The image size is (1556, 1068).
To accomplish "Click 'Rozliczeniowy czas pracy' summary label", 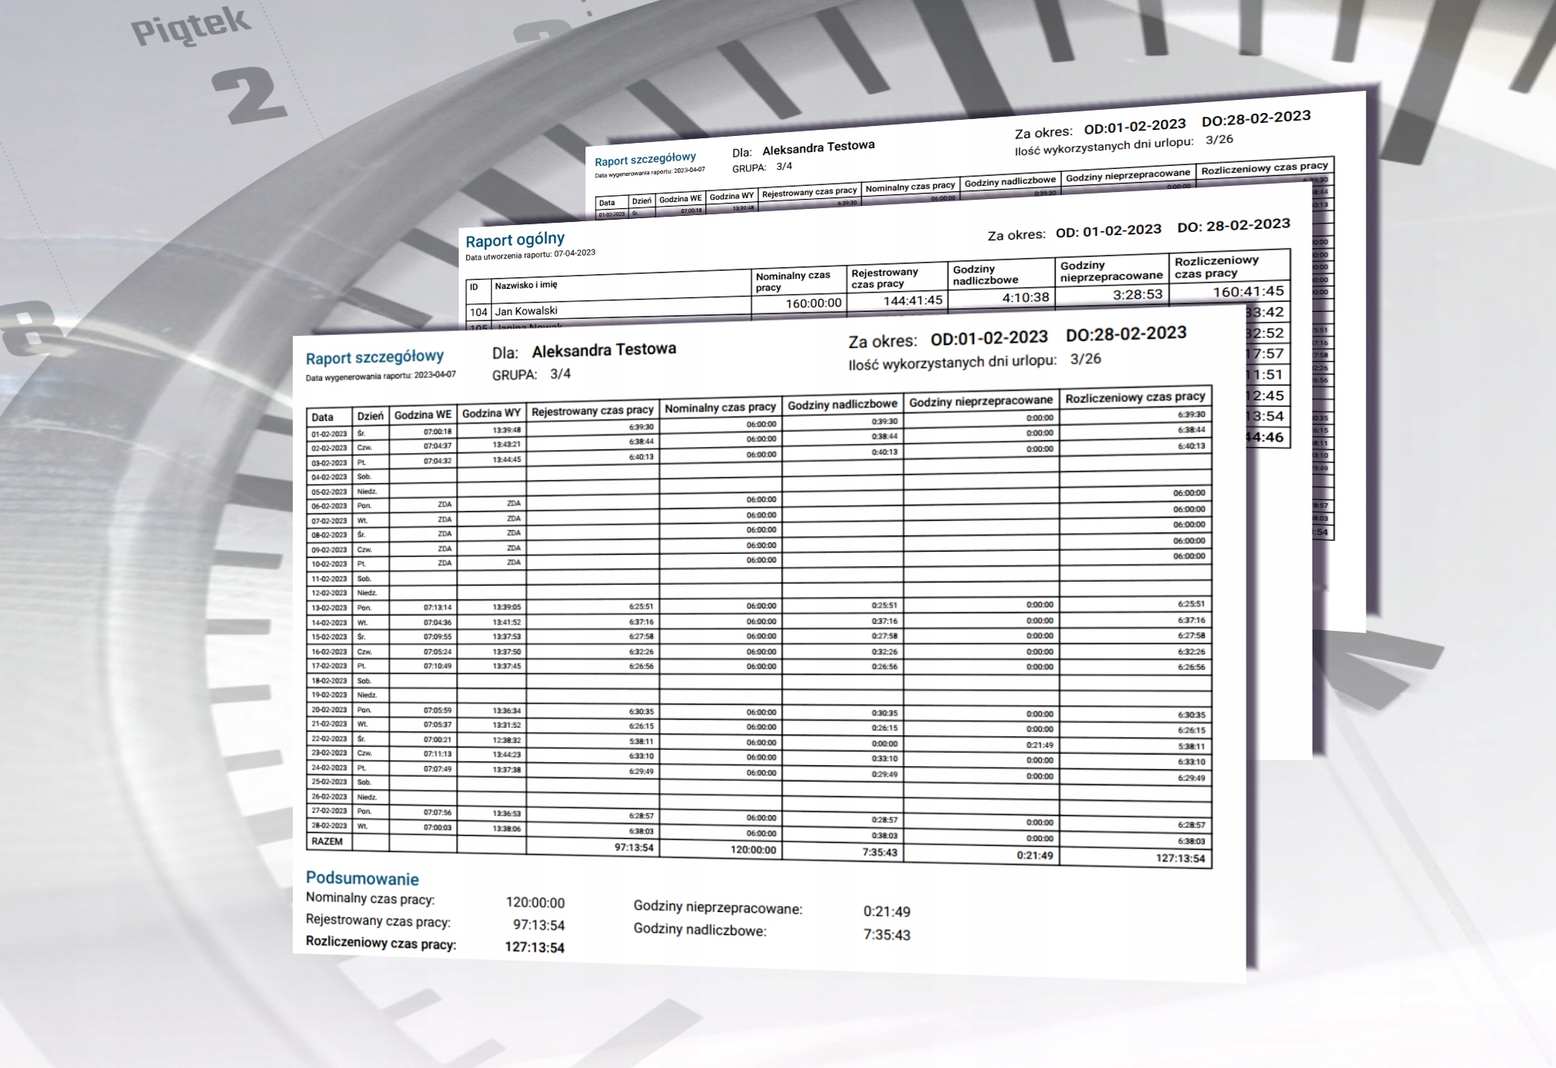I will [x=380, y=943].
